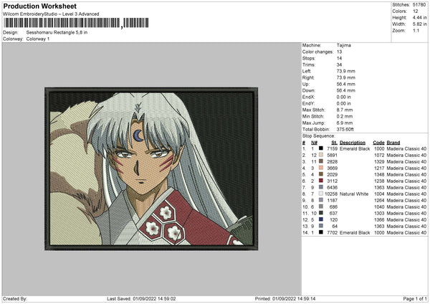
Task: Click the Total Bobbin value 375.60ft
Action: click(x=345, y=129)
